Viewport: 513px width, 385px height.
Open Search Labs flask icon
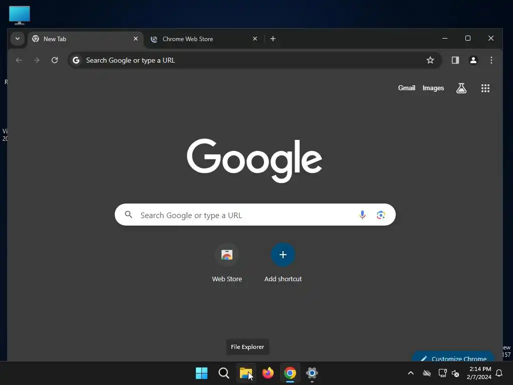pyautogui.click(x=461, y=88)
